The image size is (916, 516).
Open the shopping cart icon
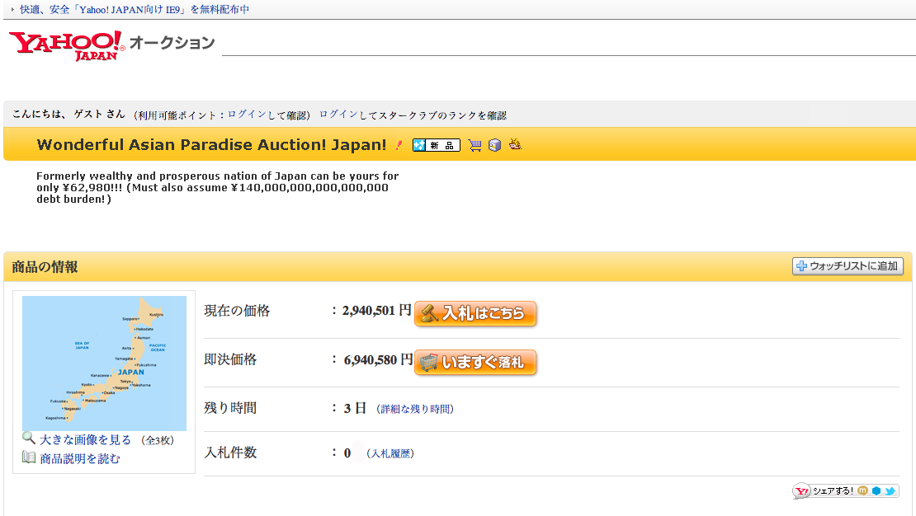pyautogui.click(x=475, y=145)
